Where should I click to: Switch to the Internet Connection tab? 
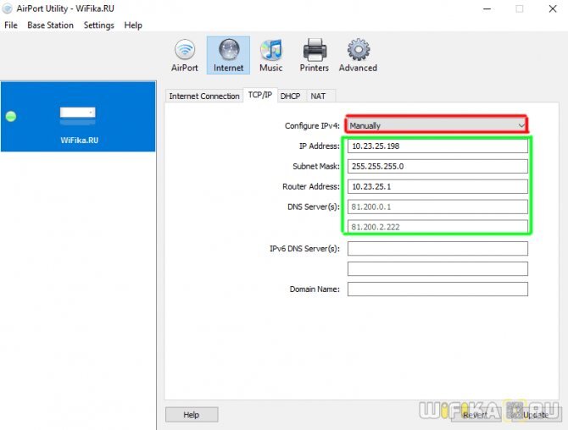coord(204,96)
